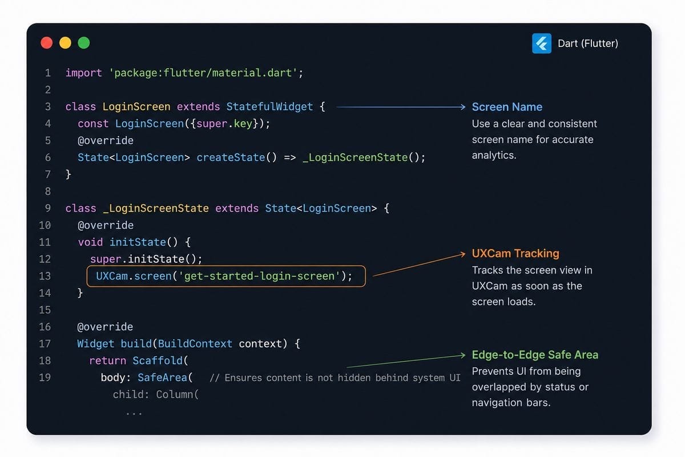This screenshot has height=457, width=685.
Task: Click the "child: Column(" line
Action: pos(155,395)
